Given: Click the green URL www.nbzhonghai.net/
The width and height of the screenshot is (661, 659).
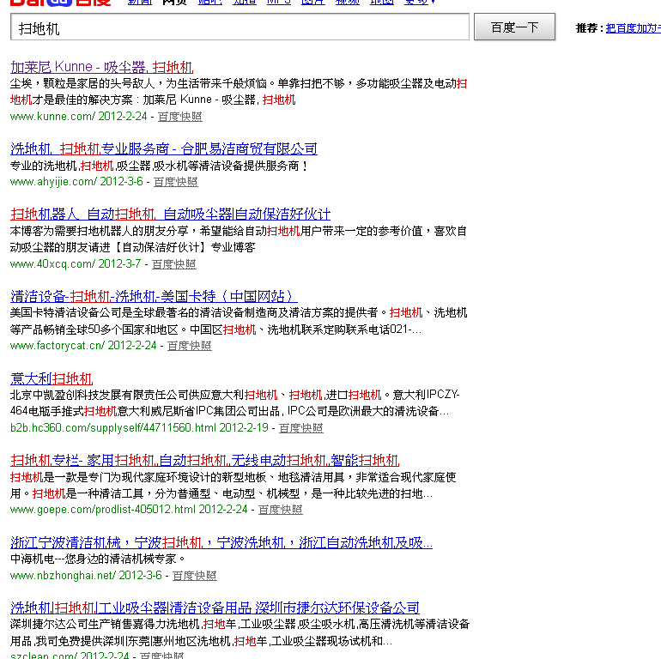Looking at the screenshot, I should click(63, 575).
